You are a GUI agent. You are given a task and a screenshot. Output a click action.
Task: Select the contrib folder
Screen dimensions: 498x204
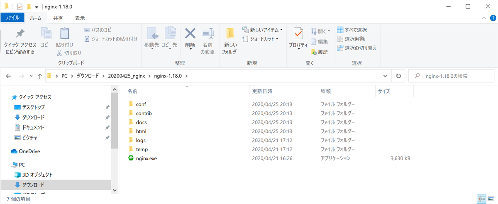(144, 113)
